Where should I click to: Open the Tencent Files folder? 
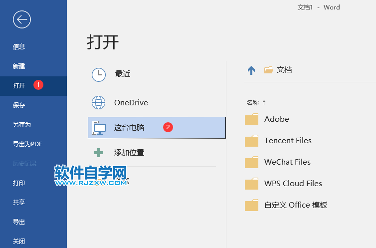[x=287, y=141]
